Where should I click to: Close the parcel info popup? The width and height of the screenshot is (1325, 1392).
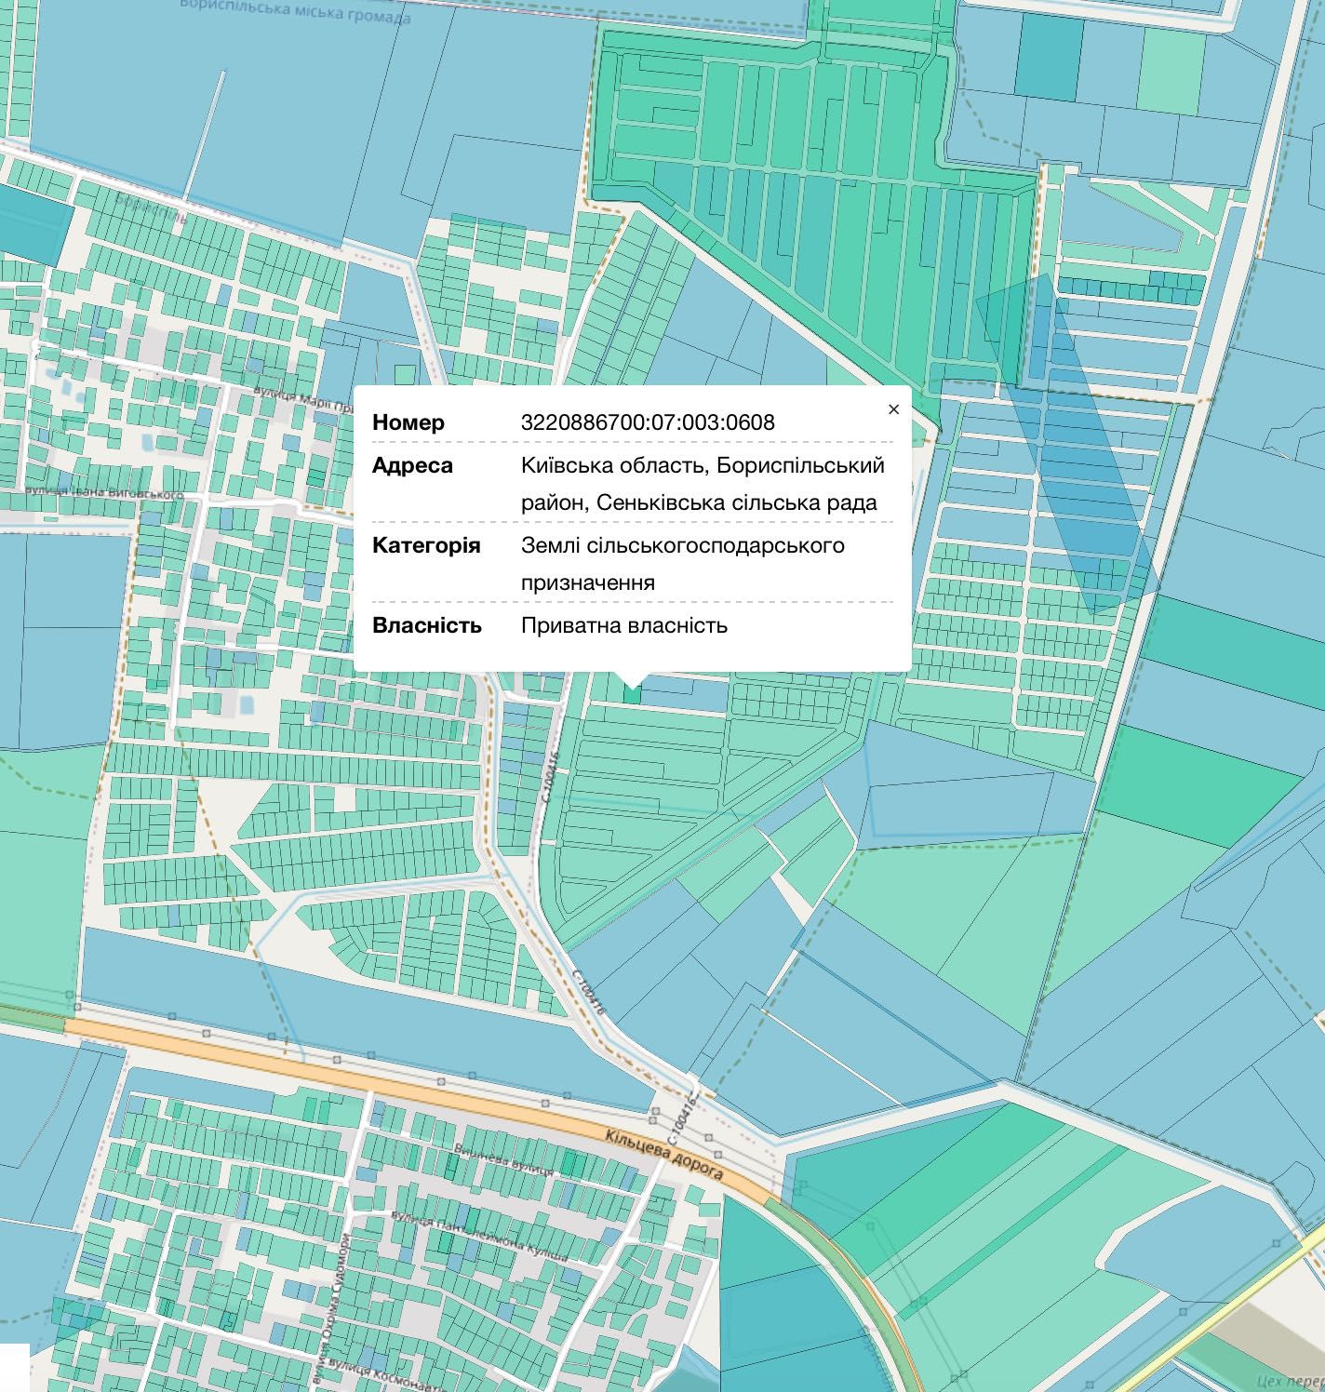(x=893, y=409)
